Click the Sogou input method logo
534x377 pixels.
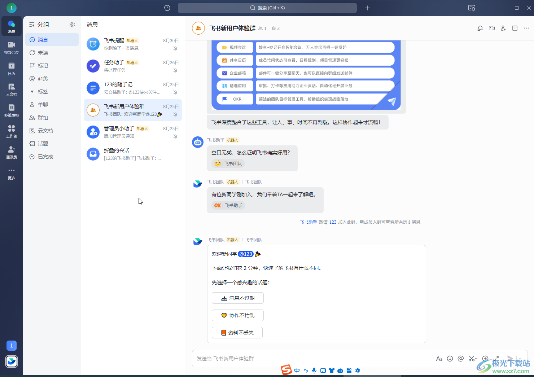286,370
